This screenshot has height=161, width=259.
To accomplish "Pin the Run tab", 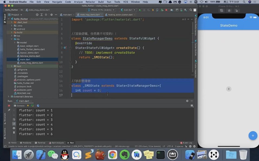I will point(9,110).
